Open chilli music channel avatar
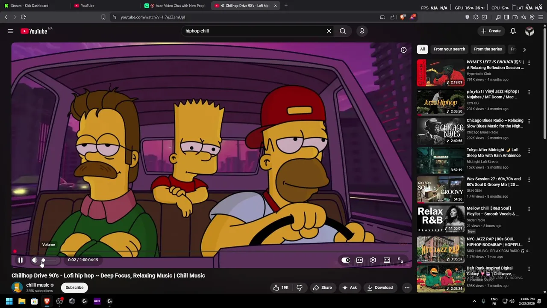This screenshot has width=547, height=308. click(x=17, y=287)
